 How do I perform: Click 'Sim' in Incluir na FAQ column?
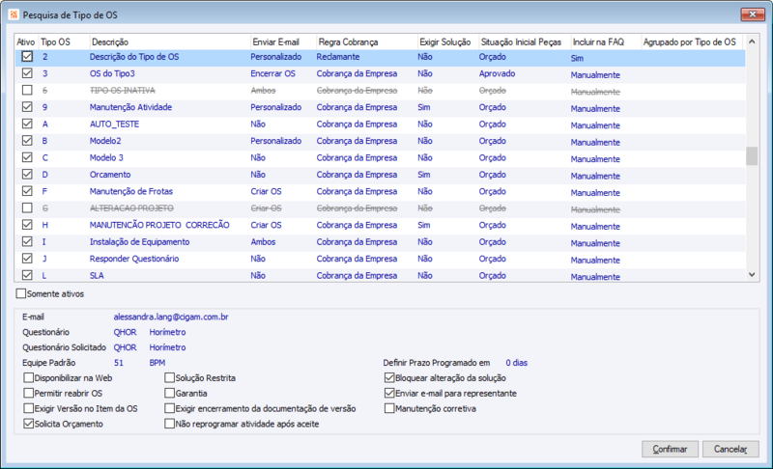coord(577,58)
